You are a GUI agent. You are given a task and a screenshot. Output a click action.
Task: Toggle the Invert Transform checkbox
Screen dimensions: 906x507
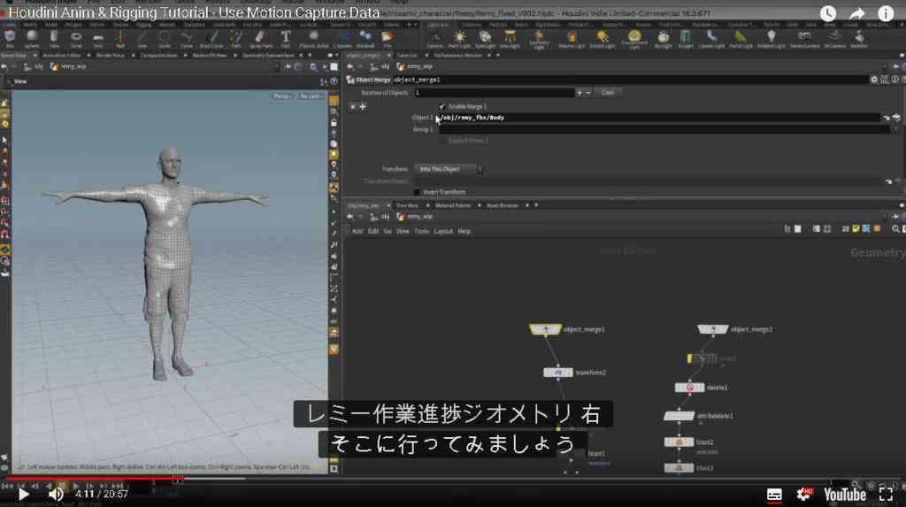(x=417, y=192)
